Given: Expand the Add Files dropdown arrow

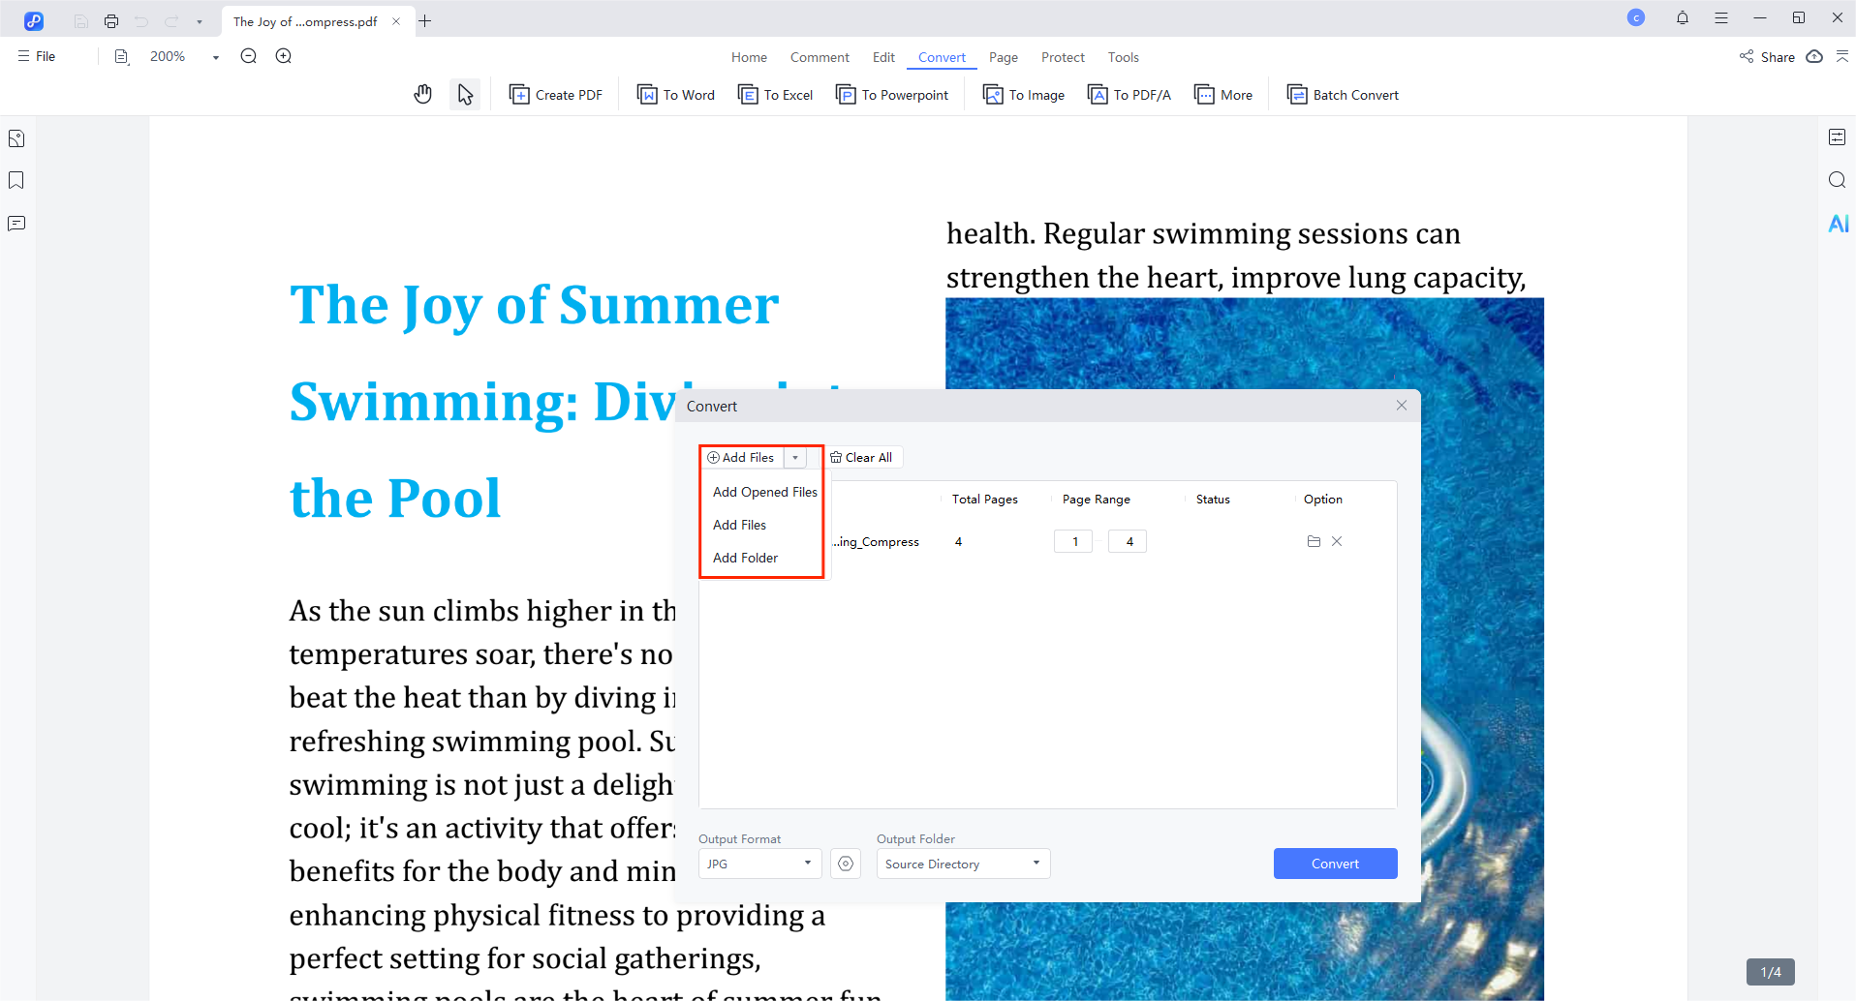Looking at the screenshot, I should point(795,457).
